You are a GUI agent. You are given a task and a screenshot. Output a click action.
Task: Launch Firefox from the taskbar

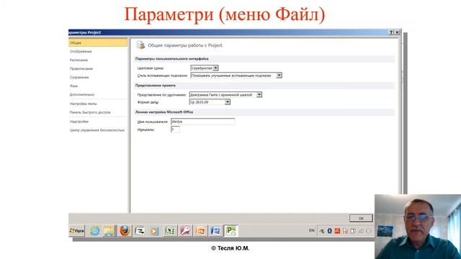[x=125, y=231]
